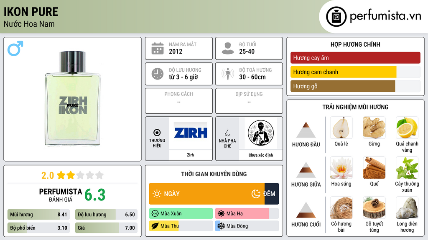This screenshot has width=428, height=240.
Task: Click the 2.0 star rating row
Action: 73,175
